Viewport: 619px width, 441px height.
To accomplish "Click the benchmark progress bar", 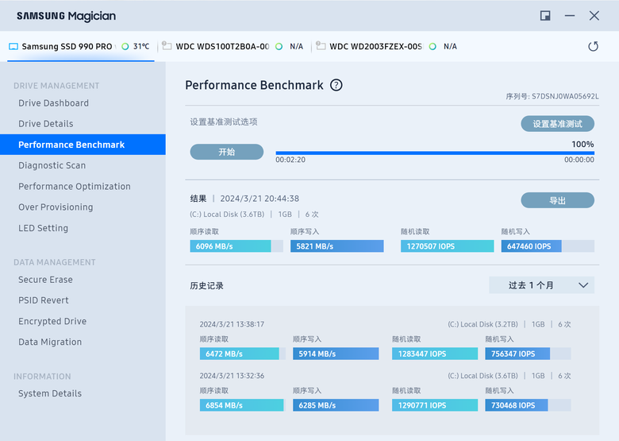I will pos(435,153).
